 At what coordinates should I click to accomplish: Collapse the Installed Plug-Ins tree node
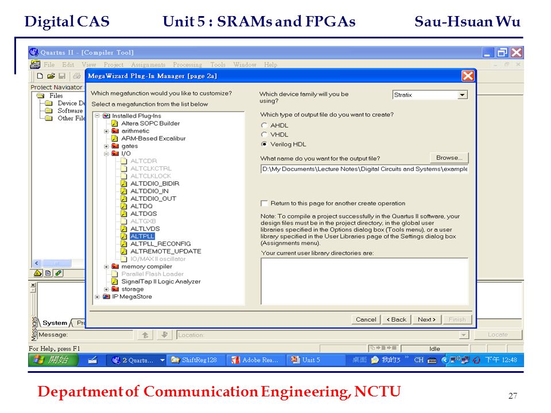click(x=98, y=115)
